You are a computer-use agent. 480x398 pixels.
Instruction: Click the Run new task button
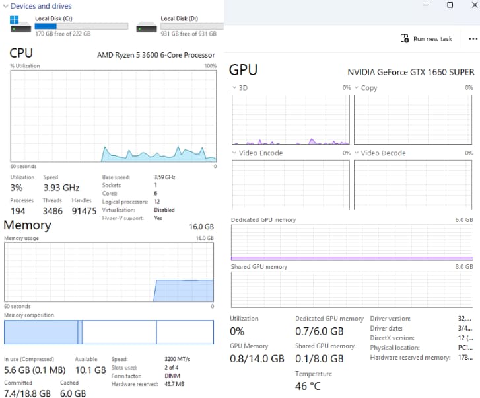click(x=426, y=38)
